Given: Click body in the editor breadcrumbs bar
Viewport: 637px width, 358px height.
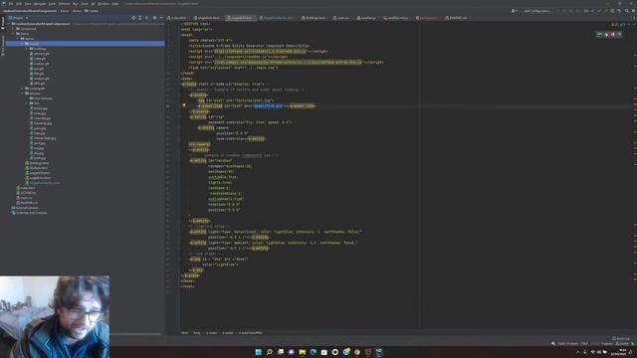Looking at the screenshot, I should [197, 333].
